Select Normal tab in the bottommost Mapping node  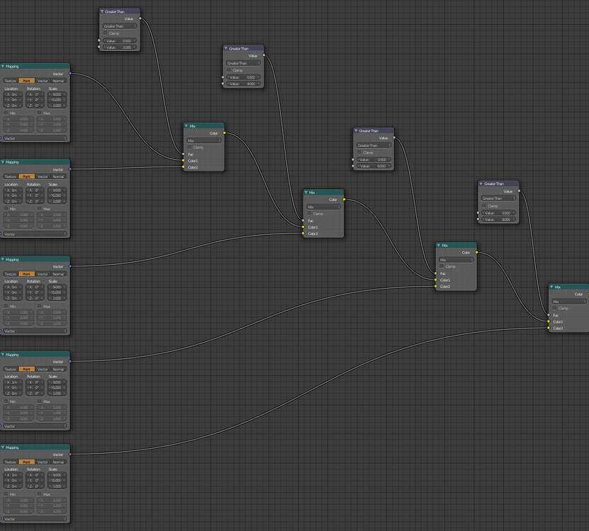coord(58,462)
